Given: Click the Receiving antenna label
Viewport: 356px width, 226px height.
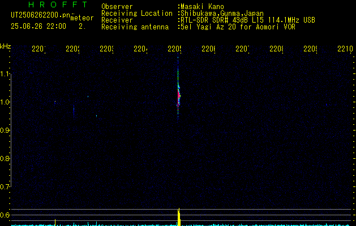Looking at the screenshot, I should (135, 27).
